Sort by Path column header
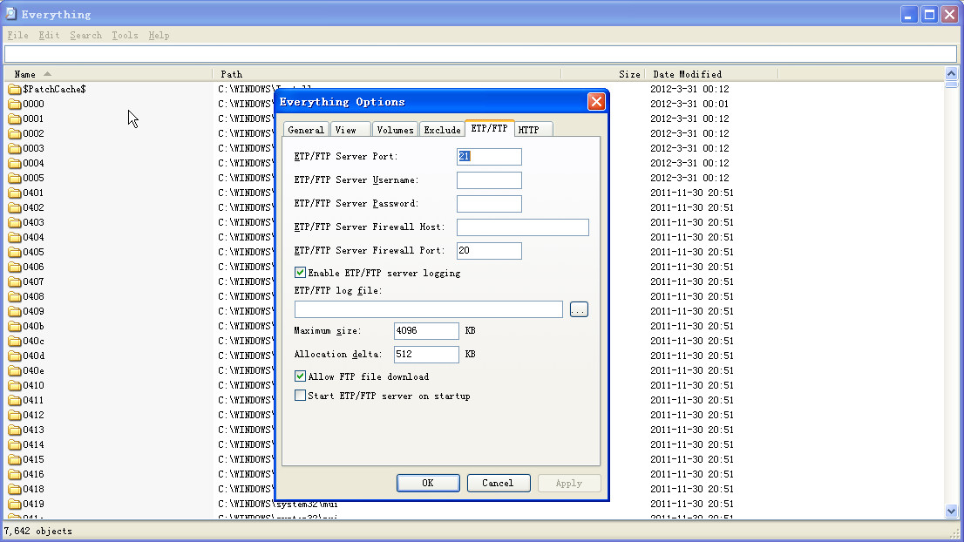The width and height of the screenshot is (964, 542). point(387,74)
